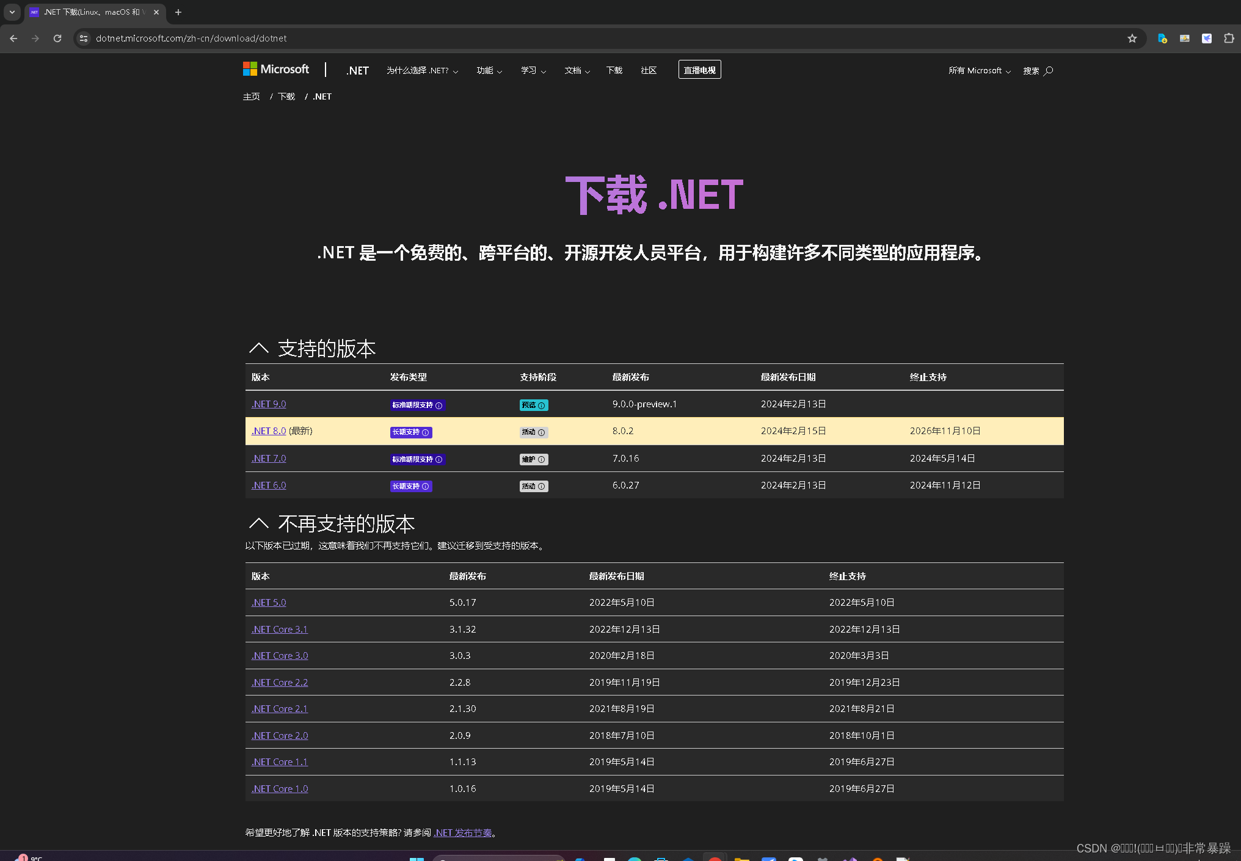1241x861 pixels.
Task: Expand the 学习 navigation menu
Action: 533,71
